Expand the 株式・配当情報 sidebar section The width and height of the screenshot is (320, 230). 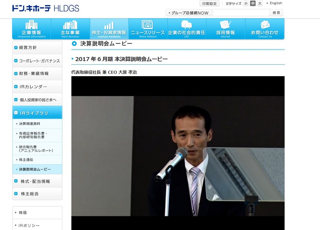[x=16, y=181]
